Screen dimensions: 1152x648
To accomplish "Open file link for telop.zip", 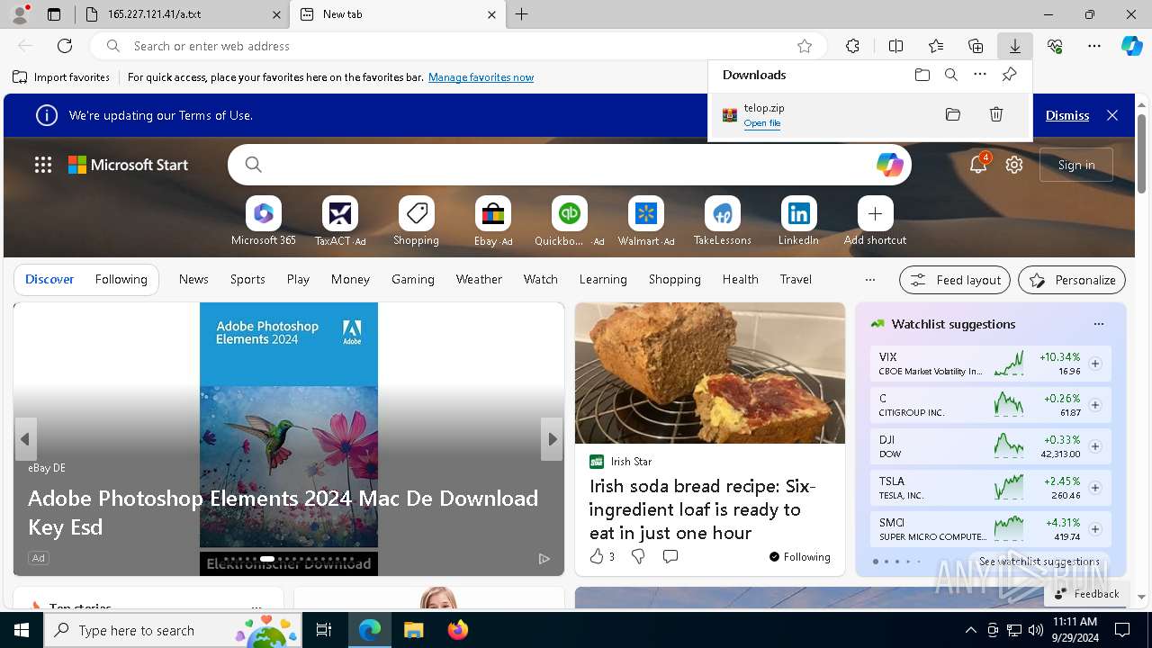I will click(762, 123).
